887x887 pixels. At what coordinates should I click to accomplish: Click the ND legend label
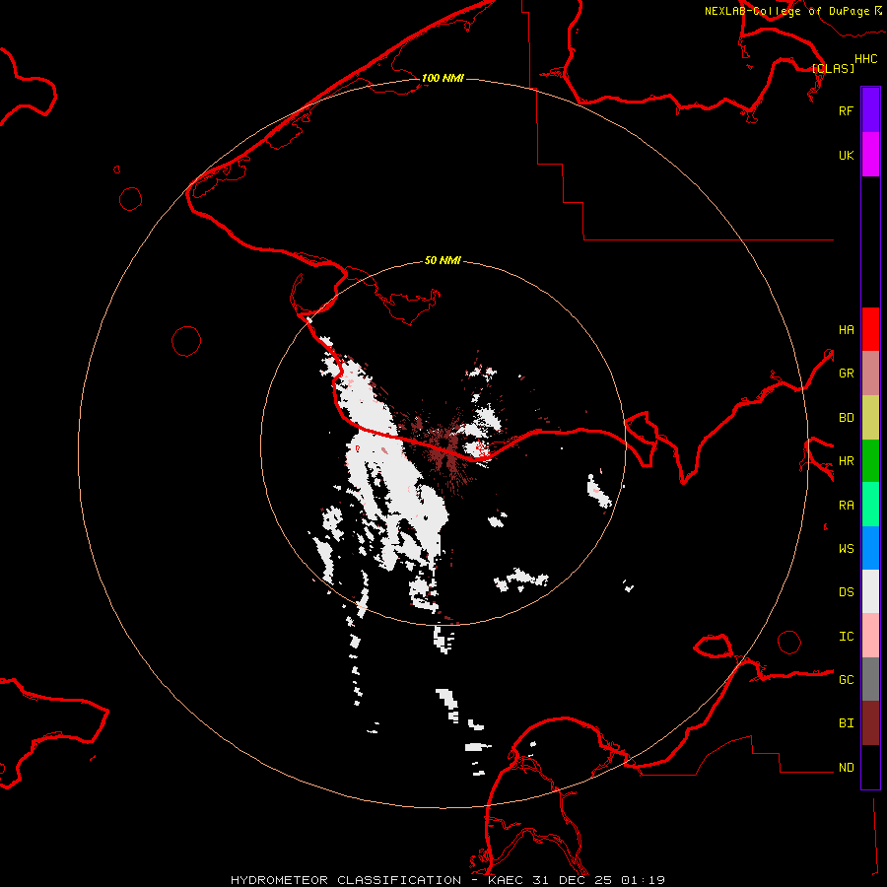[847, 768]
